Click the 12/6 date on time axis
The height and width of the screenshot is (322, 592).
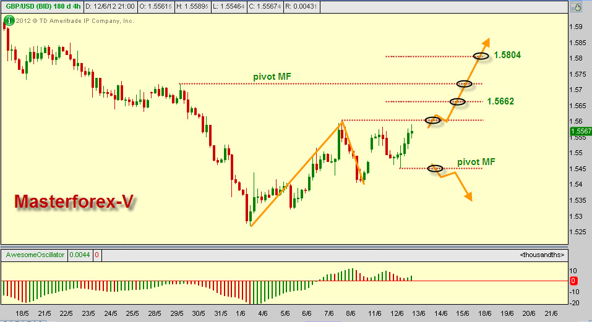point(397,313)
